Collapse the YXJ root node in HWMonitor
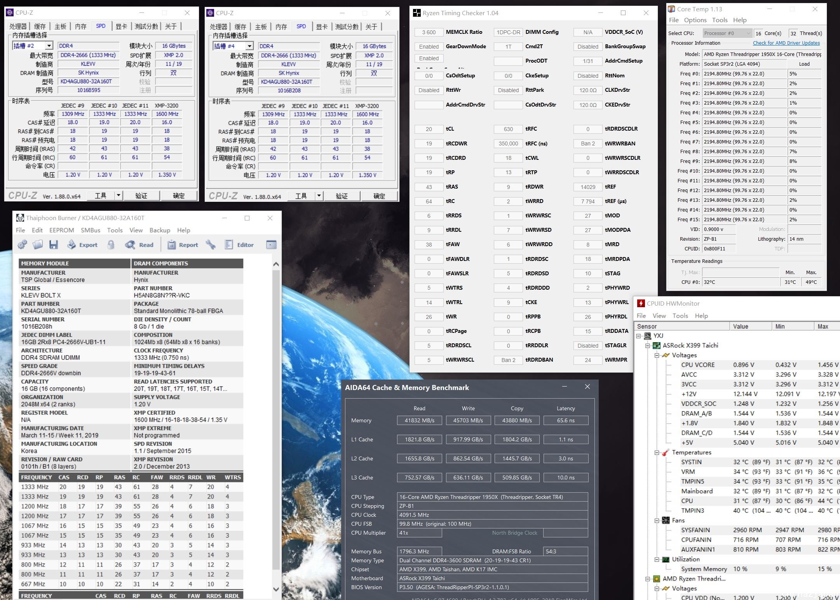This screenshot has height=600, width=840. pos(638,336)
